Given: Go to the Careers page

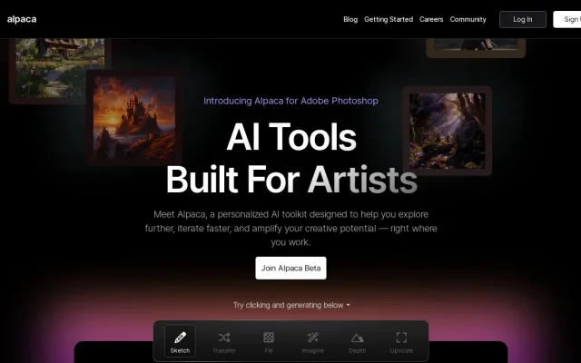Looking at the screenshot, I should (431, 19).
